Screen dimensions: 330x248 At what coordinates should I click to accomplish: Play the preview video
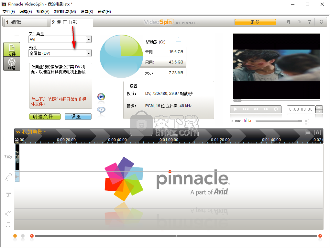236,109
